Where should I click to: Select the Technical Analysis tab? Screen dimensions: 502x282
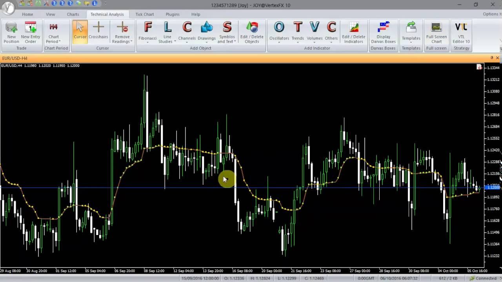coord(107,14)
